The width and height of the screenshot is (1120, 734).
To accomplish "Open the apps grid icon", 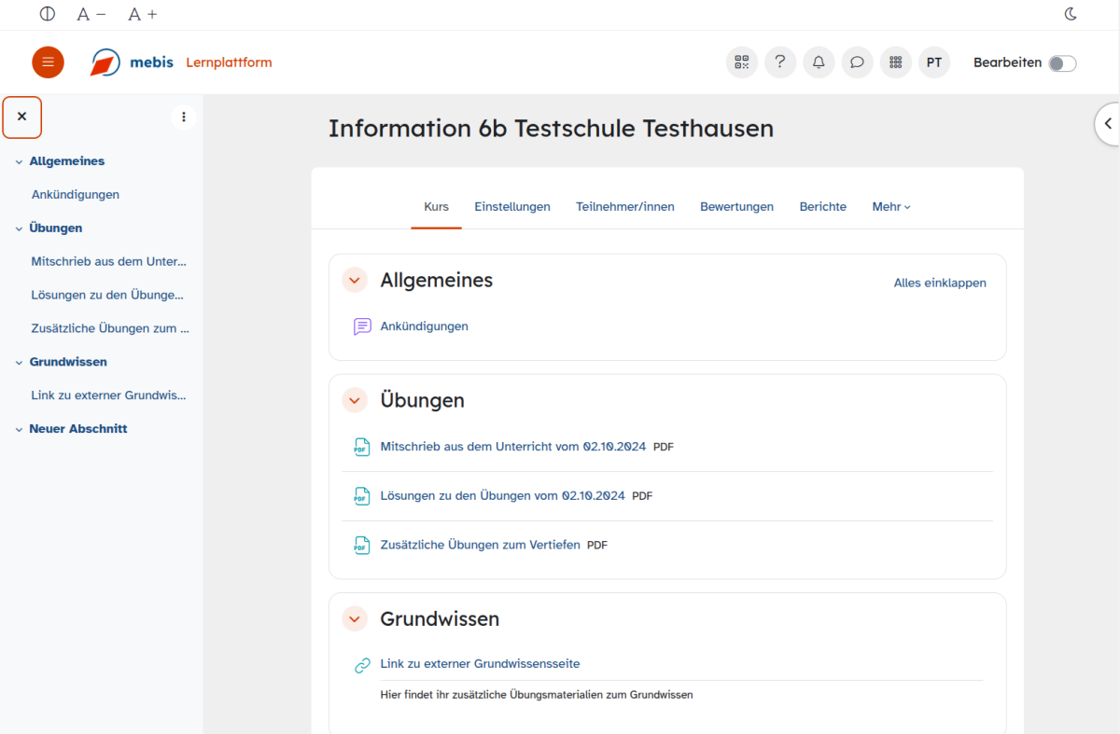I will pyautogui.click(x=895, y=62).
